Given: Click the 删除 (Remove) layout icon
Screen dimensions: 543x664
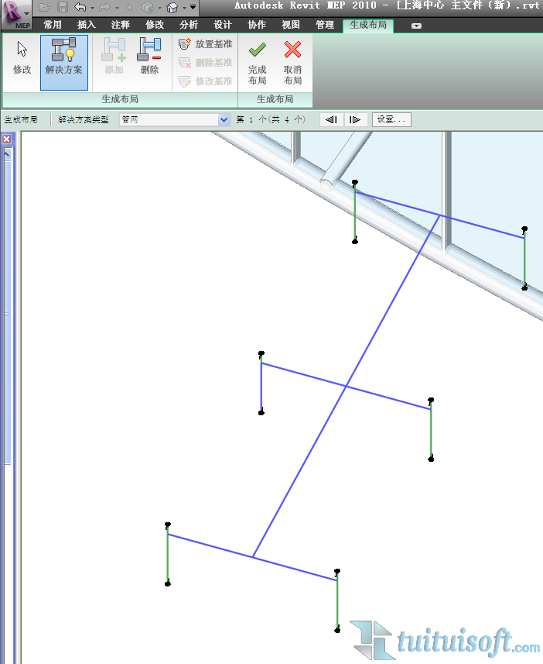Looking at the screenshot, I should 149,58.
